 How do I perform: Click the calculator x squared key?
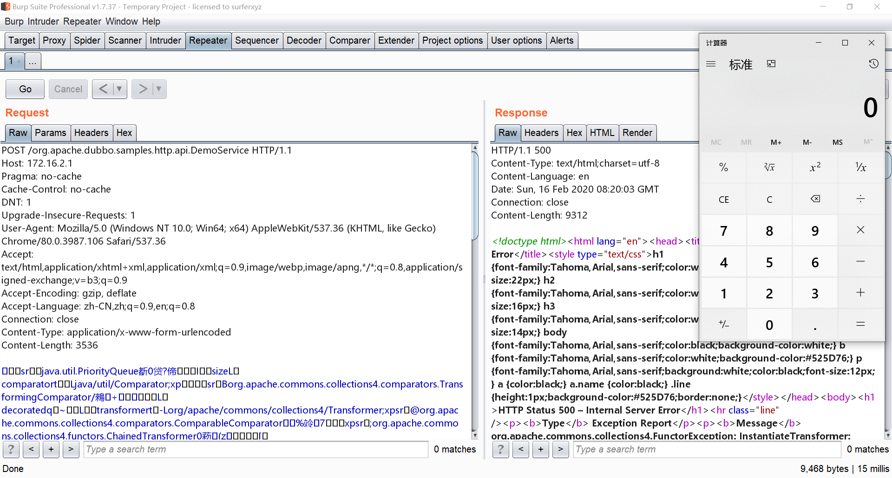point(815,168)
